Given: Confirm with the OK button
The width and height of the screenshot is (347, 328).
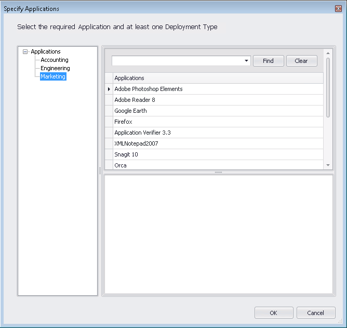Looking at the screenshot, I should tap(274, 313).
